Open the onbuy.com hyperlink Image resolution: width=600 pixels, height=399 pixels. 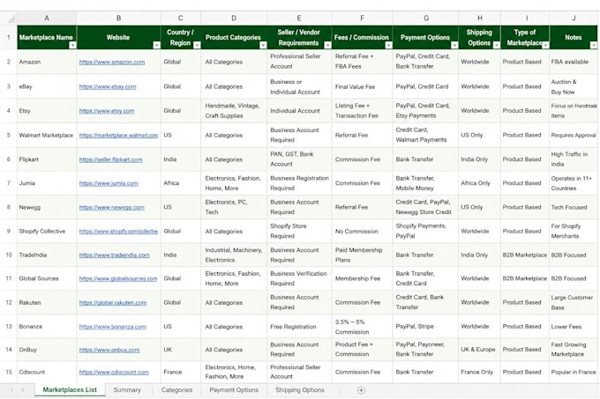point(109,350)
